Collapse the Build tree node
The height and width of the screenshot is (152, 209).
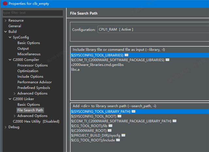pyautogui.click(x=6, y=32)
